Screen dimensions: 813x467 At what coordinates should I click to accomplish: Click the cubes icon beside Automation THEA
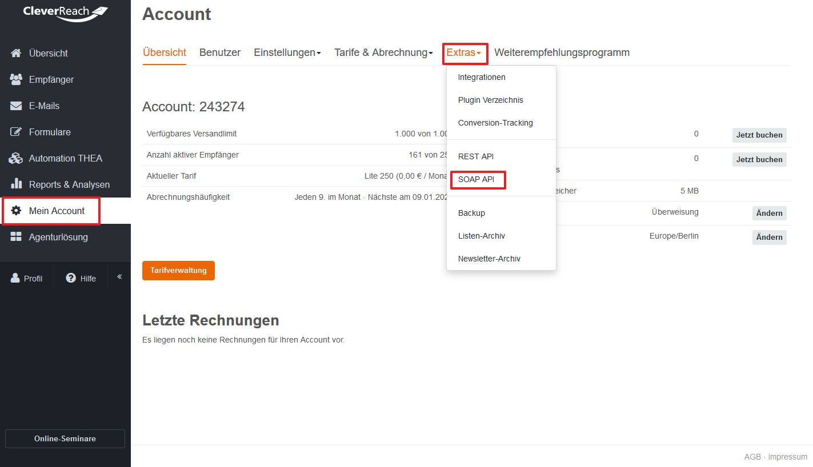(x=16, y=158)
